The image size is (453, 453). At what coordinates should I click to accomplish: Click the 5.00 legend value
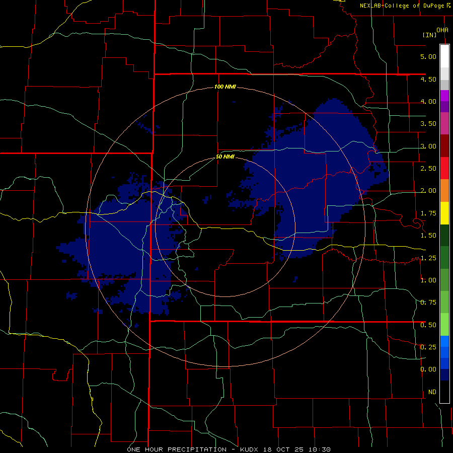pyautogui.click(x=428, y=56)
